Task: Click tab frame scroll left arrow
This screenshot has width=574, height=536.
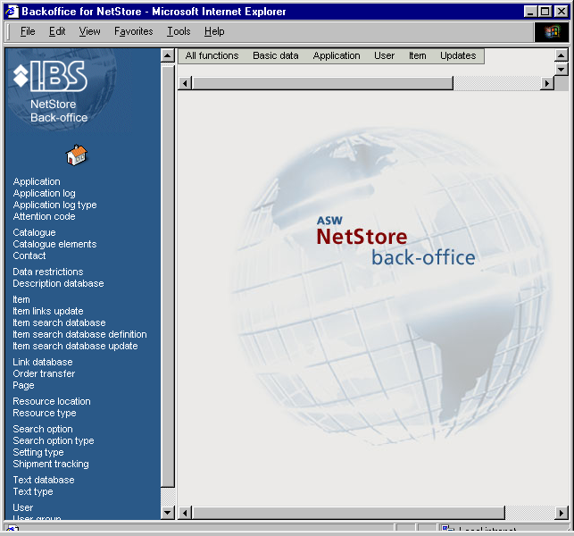Action: (x=185, y=83)
